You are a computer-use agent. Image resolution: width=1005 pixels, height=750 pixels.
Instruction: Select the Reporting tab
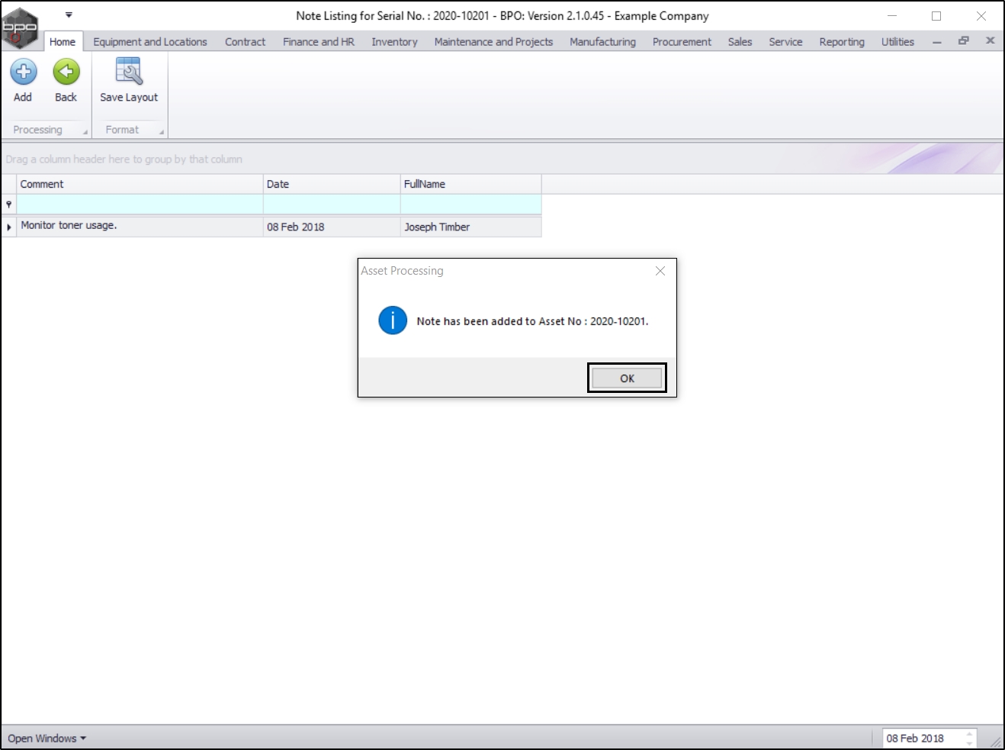click(842, 42)
